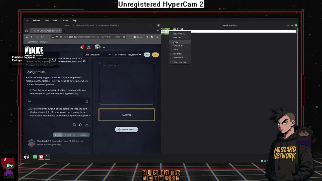Collapse header with up chevron

[104, 47]
